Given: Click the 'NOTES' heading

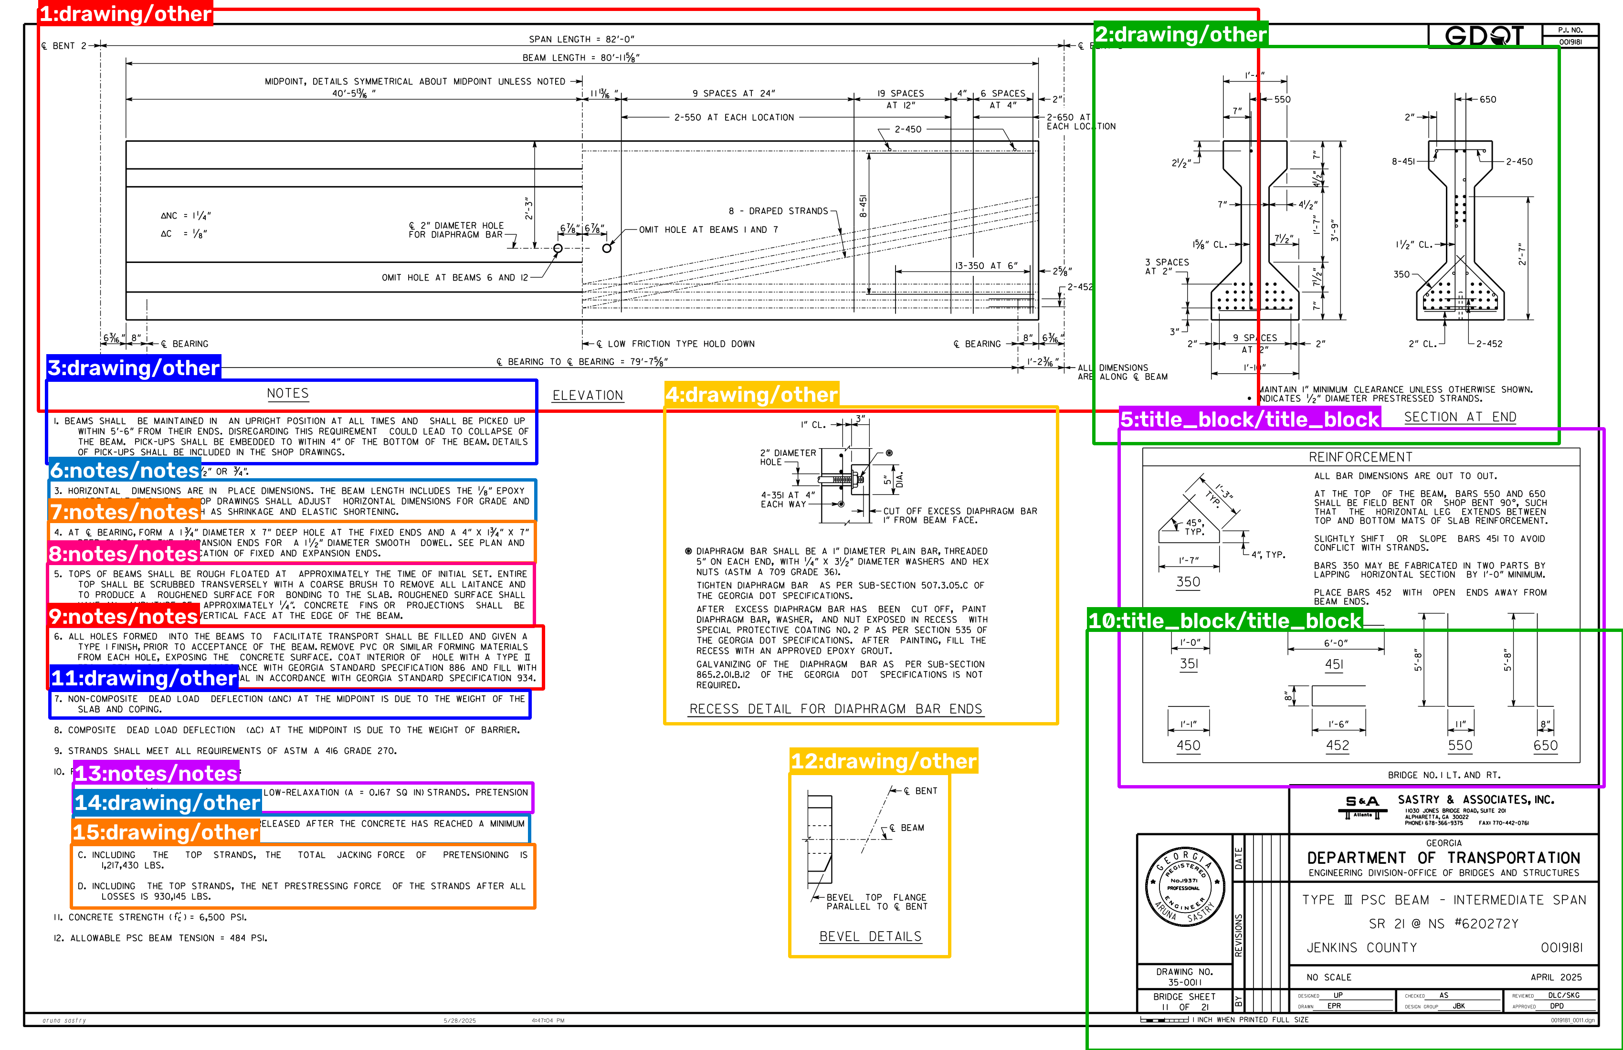Looking at the screenshot, I should (288, 393).
